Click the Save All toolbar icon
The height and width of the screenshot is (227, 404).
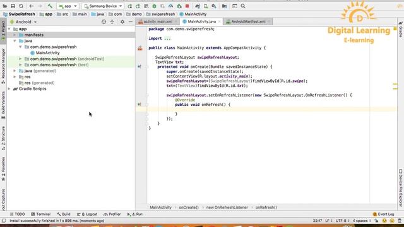13,6
